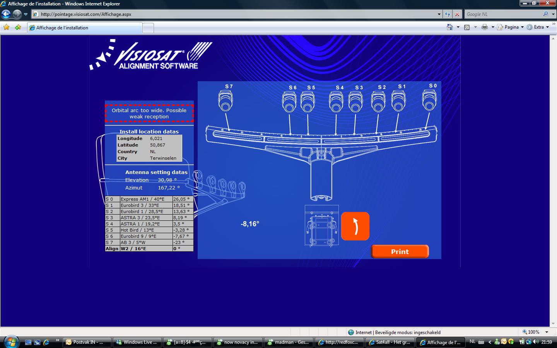Click the volume speaker tray icon
Image resolution: width=557 pixels, height=348 pixels.
[535, 342]
